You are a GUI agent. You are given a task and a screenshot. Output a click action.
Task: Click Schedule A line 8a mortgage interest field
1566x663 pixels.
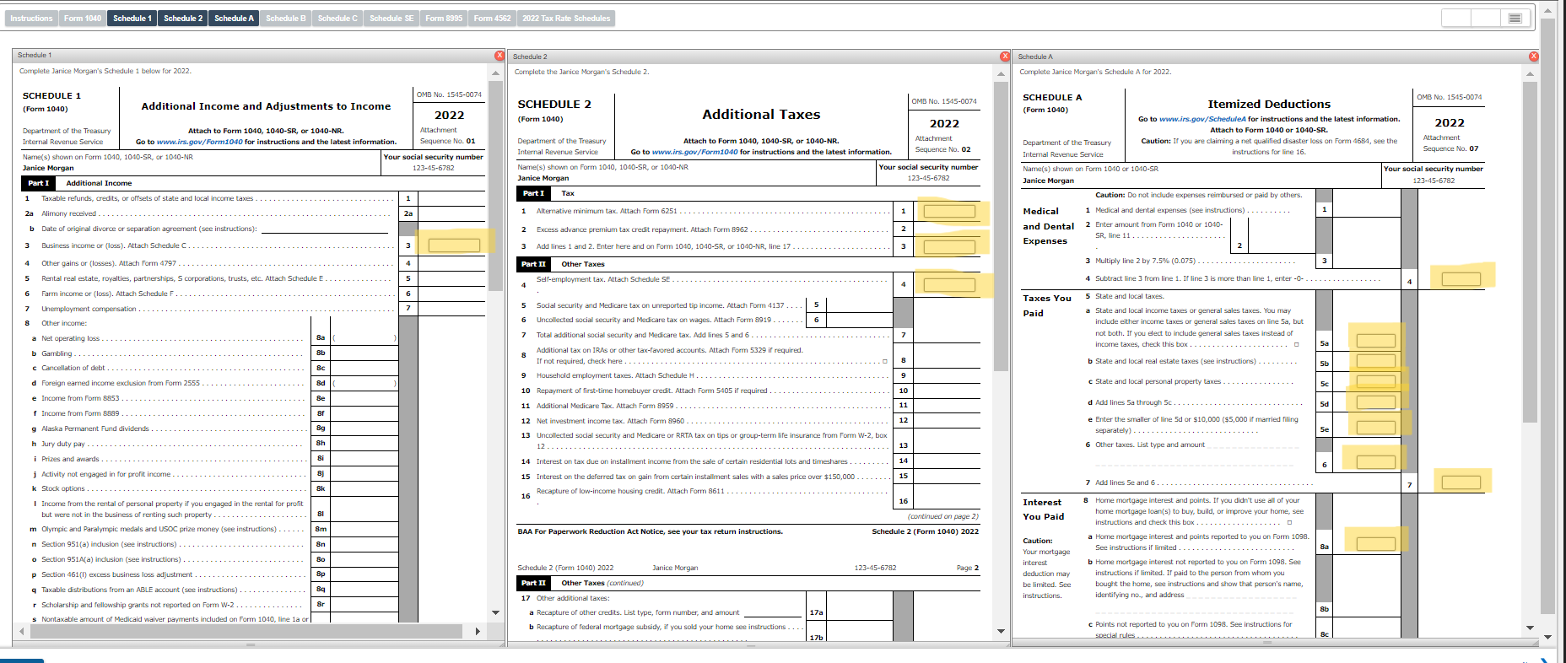coord(1376,544)
